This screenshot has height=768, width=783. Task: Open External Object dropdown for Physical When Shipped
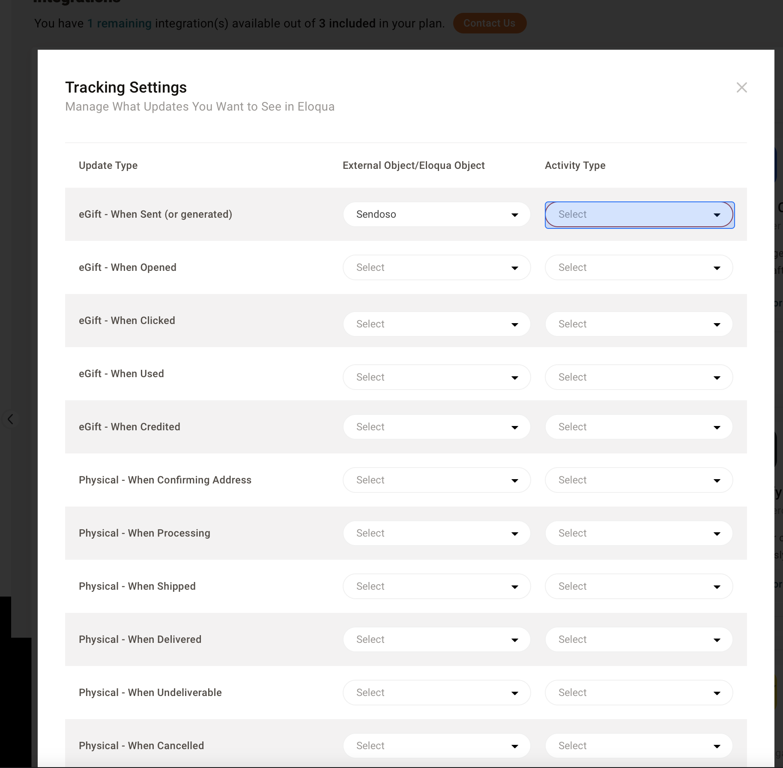(436, 586)
